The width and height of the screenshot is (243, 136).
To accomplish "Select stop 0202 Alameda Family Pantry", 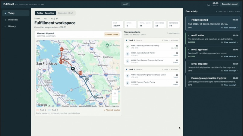I will 152,54.
